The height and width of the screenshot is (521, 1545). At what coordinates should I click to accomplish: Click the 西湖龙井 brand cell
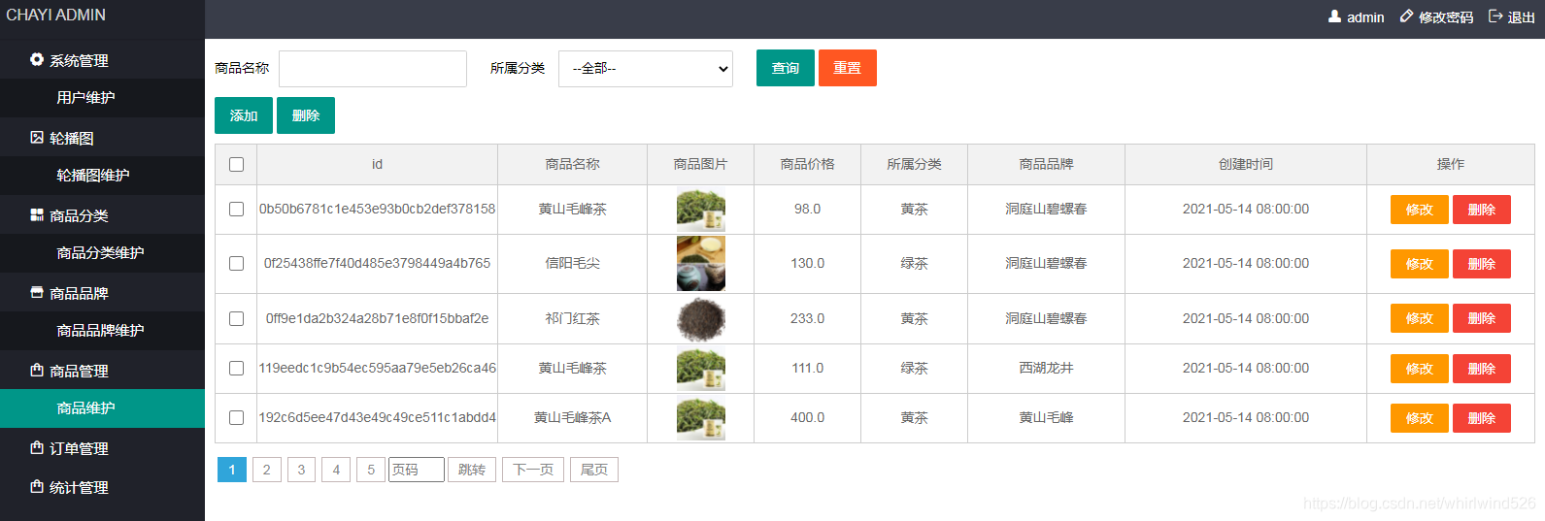point(1046,368)
